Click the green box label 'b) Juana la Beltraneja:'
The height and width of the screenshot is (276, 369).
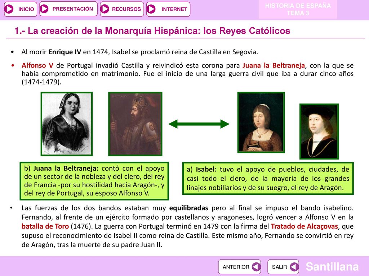tap(61, 168)
